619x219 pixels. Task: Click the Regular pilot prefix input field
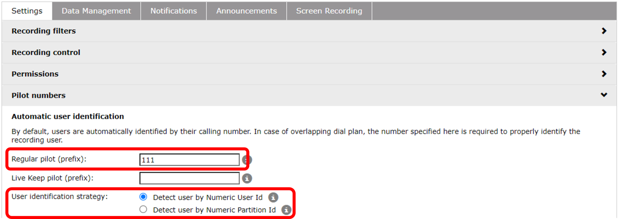coord(189,160)
